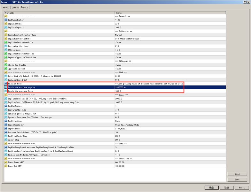This screenshot has height=192, width=251.
Task: Click the string icon beside InpEAComment
Action: [x=6, y=24]
